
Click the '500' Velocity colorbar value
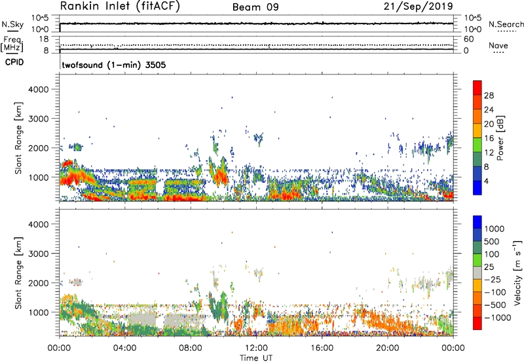(492, 242)
